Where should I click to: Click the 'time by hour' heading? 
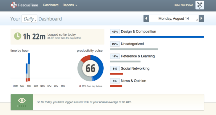tap(19, 50)
